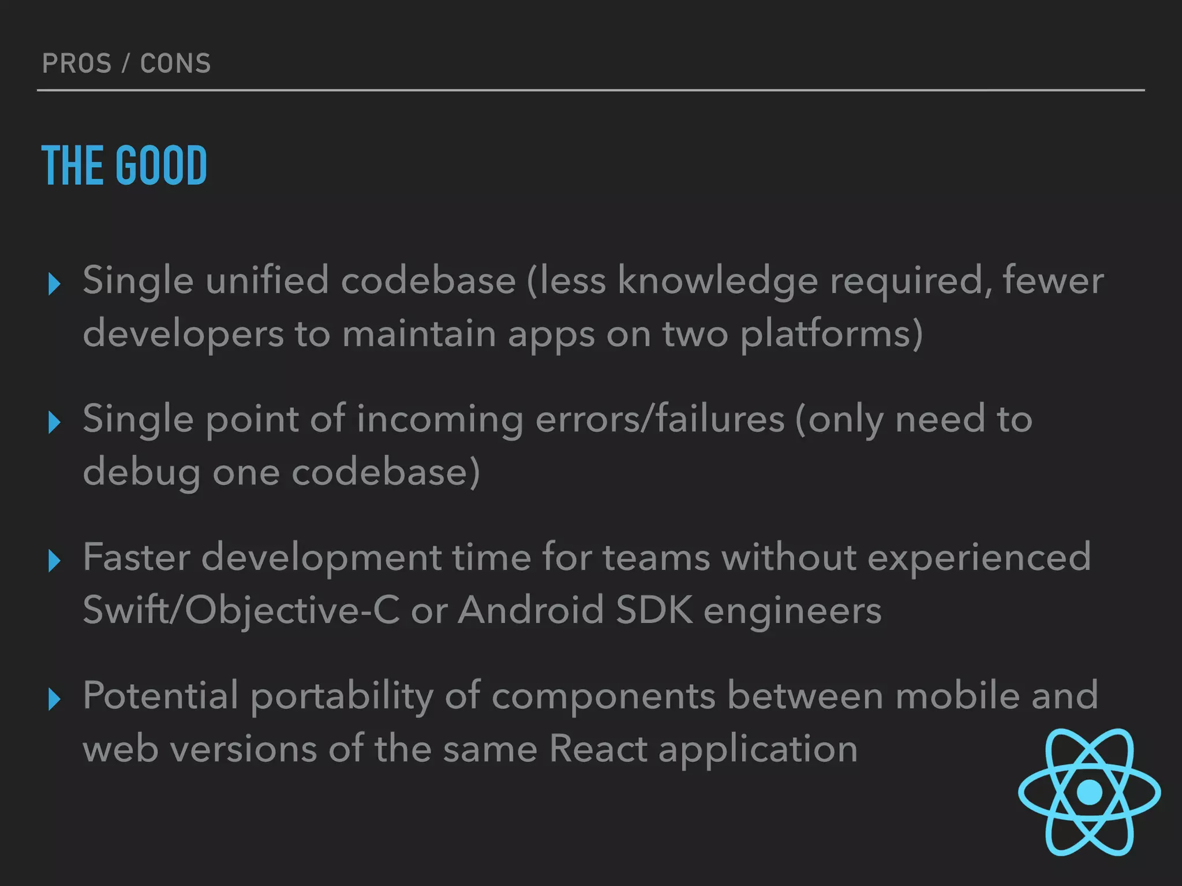The width and height of the screenshot is (1182, 886).
Task: Click the word "CONS" in the header
Action: pos(175,63)
